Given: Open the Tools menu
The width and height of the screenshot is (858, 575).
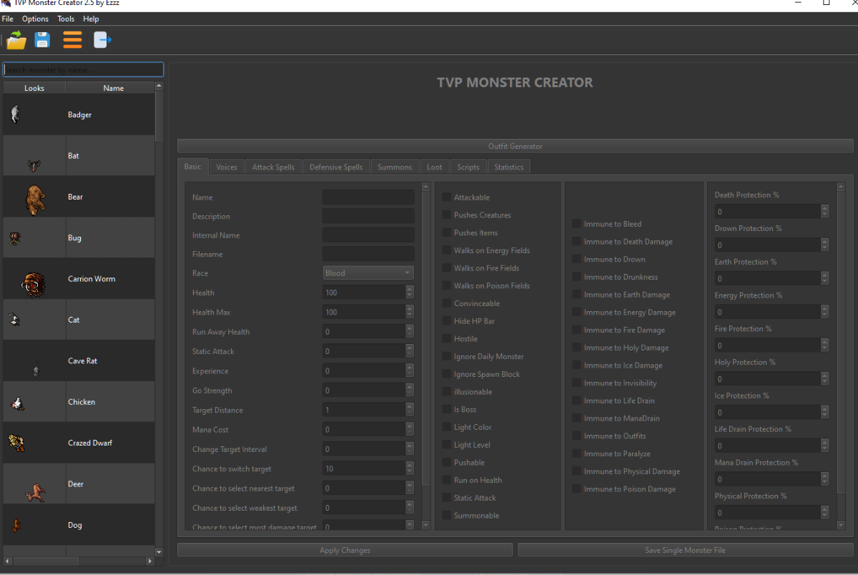Looking at the screenshot, I should (x=66, y=19).
